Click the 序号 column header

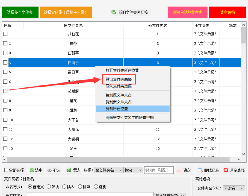click(x=13, y=26)
